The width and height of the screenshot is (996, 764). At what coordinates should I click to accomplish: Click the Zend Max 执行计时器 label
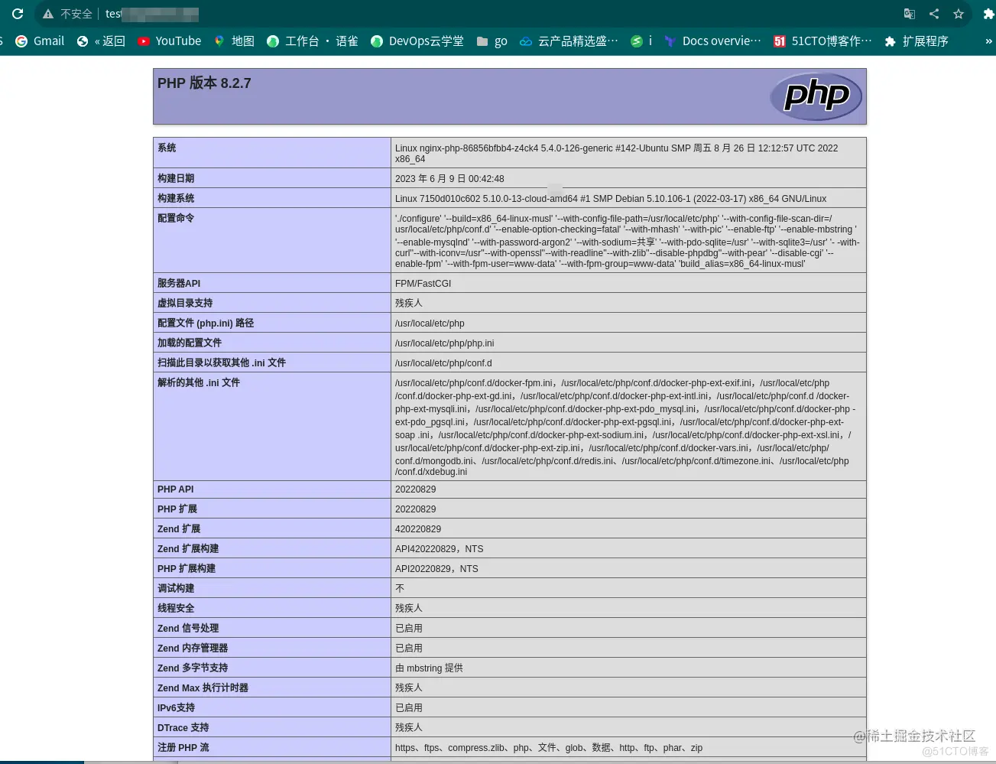203,688
